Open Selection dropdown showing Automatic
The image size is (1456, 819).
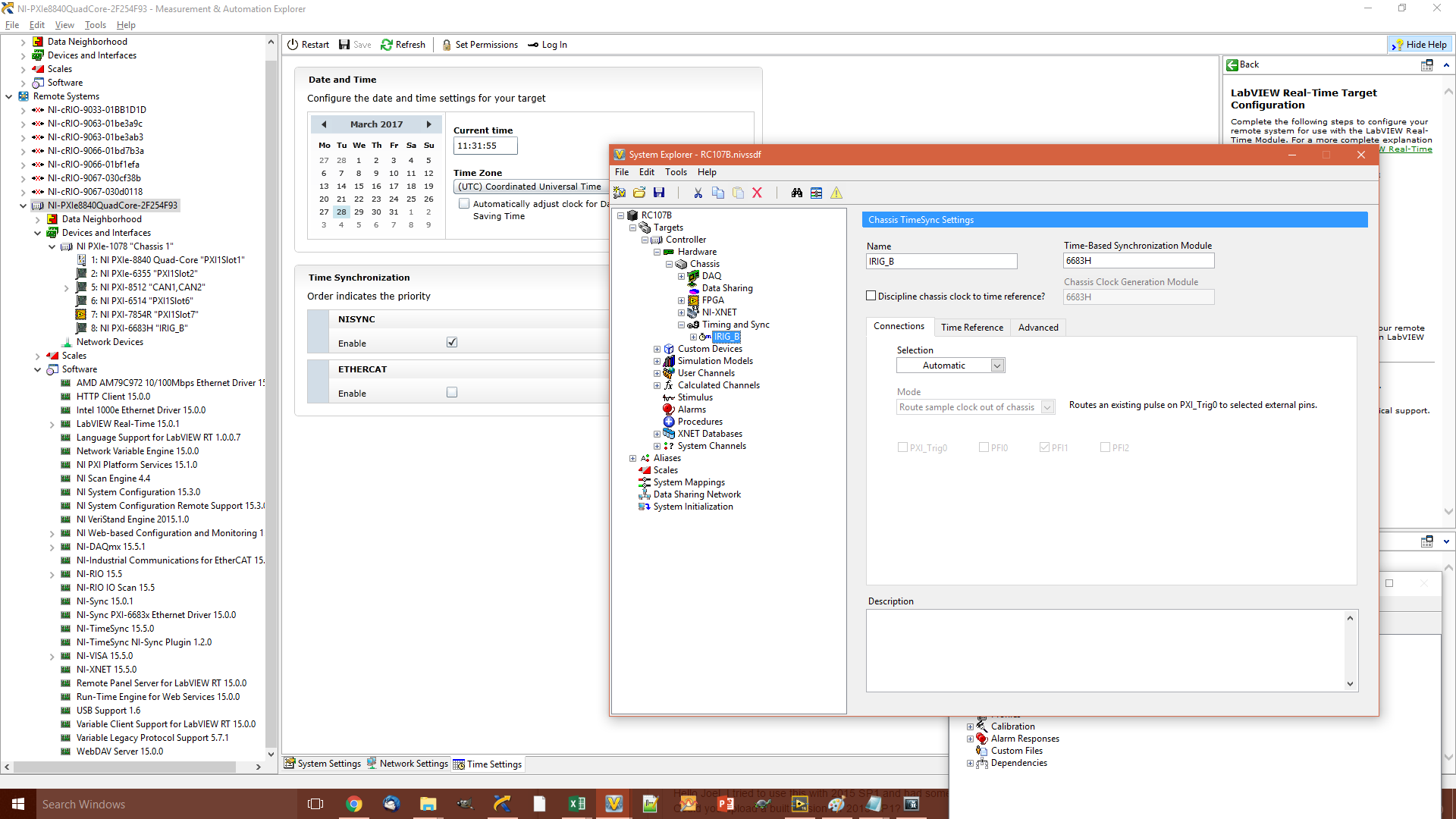951,366
